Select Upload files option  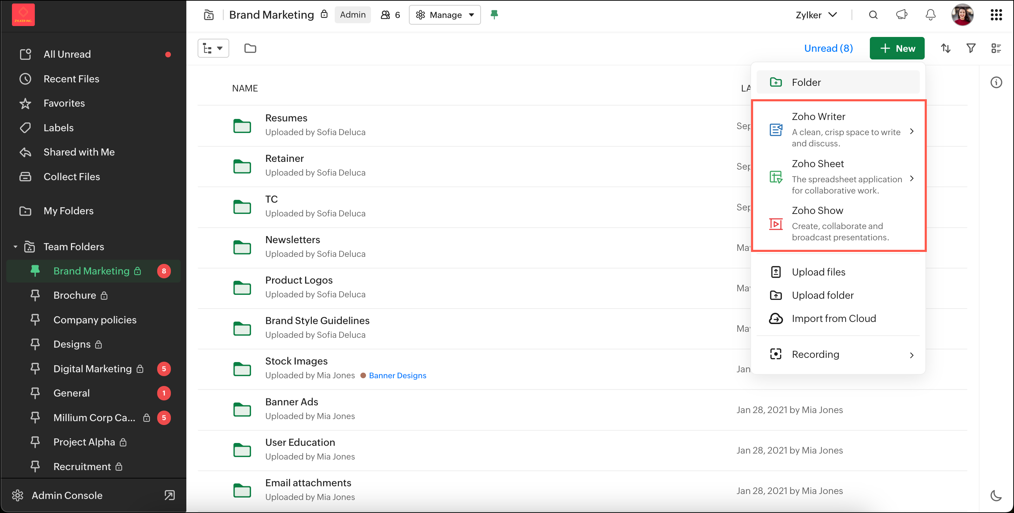[837, 272]
